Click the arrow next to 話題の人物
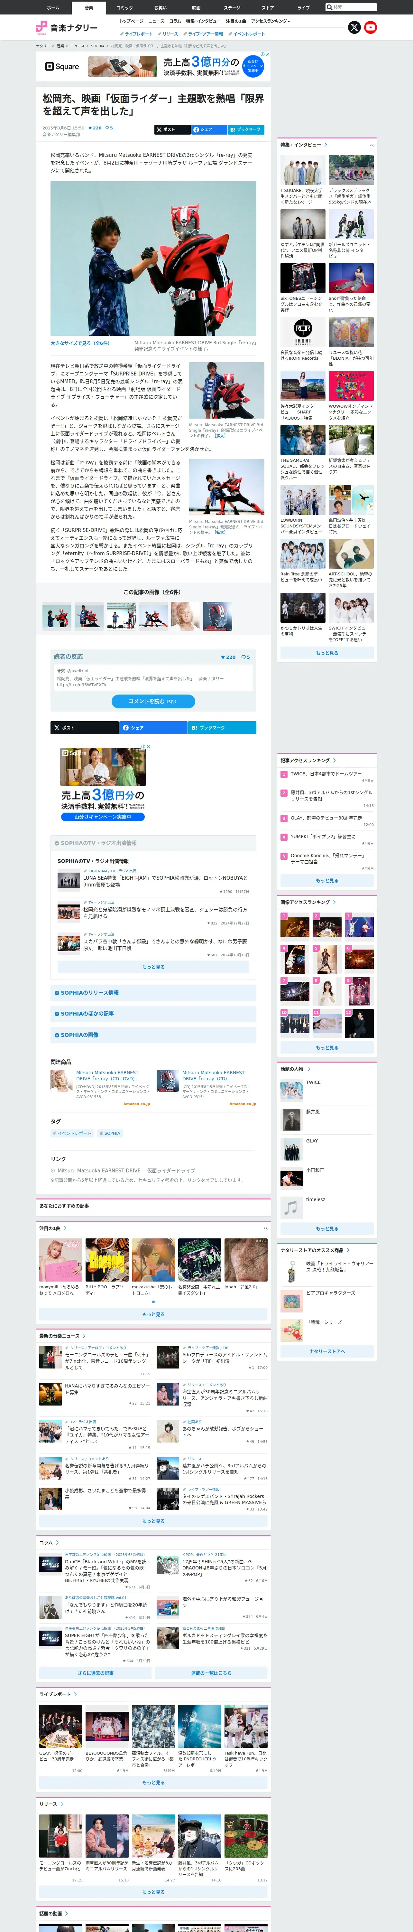 point(309,1069)
